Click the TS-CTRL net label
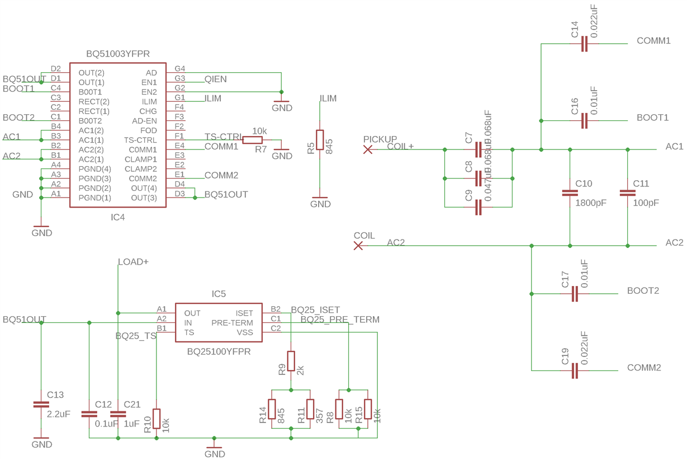The width and height of the screenshot is (687, 460). click(224, 137)
